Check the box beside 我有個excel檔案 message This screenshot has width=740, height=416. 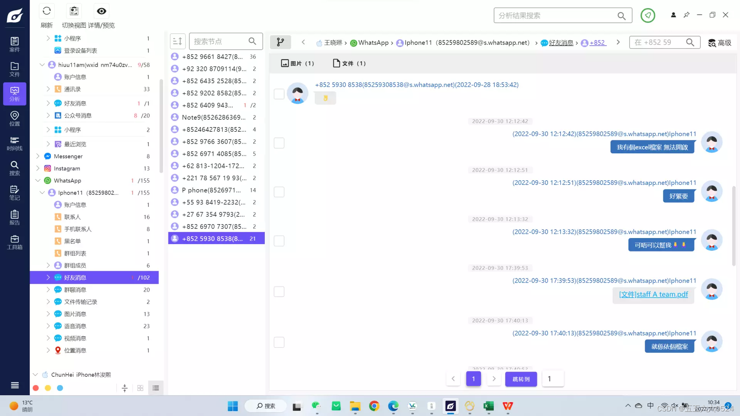pyautogui.click(x=279, y=143)
